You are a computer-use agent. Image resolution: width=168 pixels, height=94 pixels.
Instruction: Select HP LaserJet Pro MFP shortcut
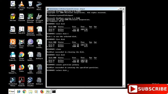39,18
